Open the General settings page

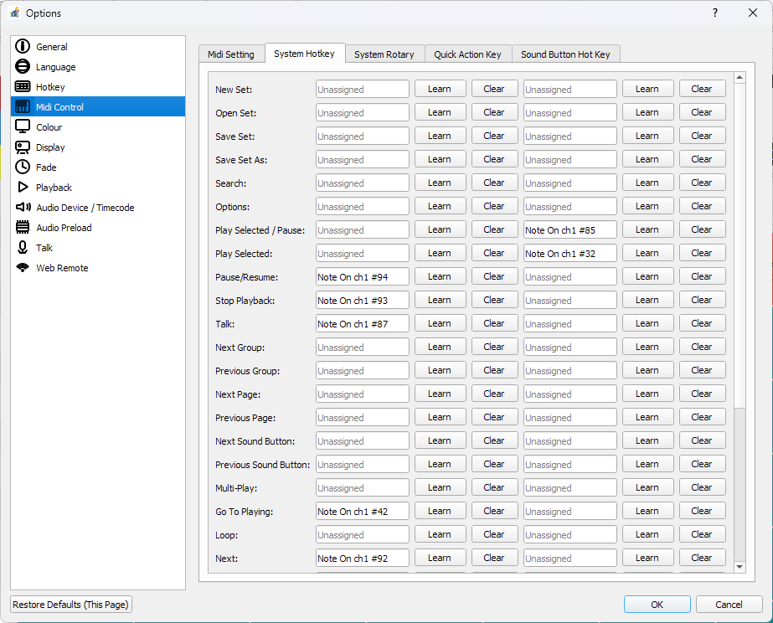50,46
